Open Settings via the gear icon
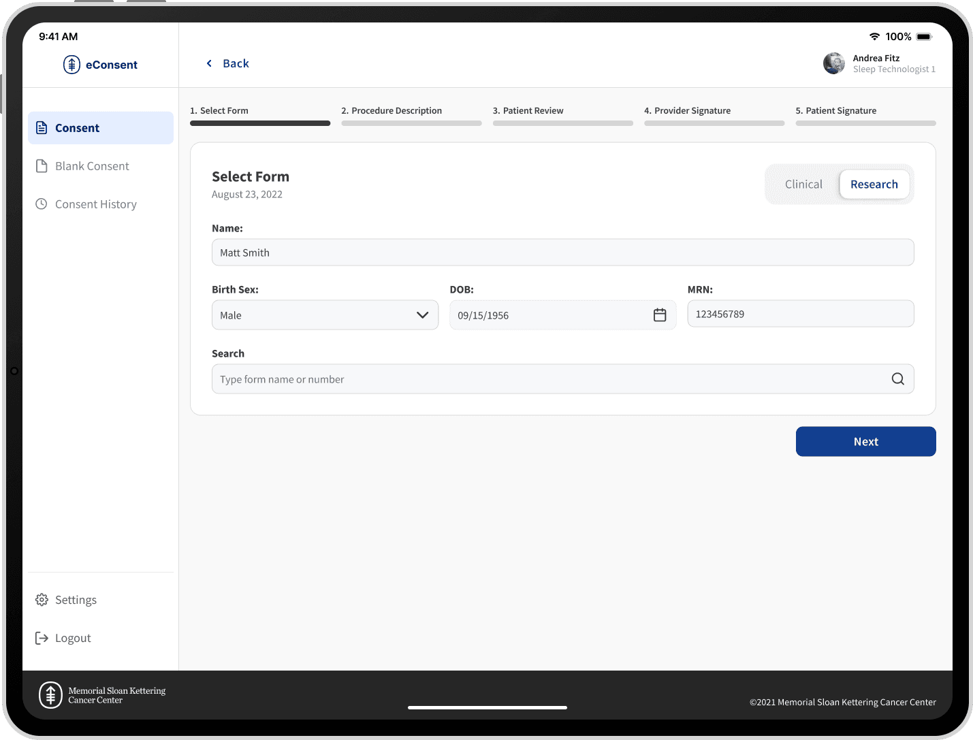 point(42,600)
